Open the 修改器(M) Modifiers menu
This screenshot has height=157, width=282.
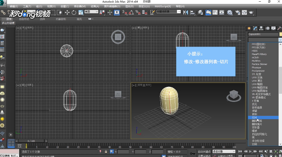(x=80, y=6)
